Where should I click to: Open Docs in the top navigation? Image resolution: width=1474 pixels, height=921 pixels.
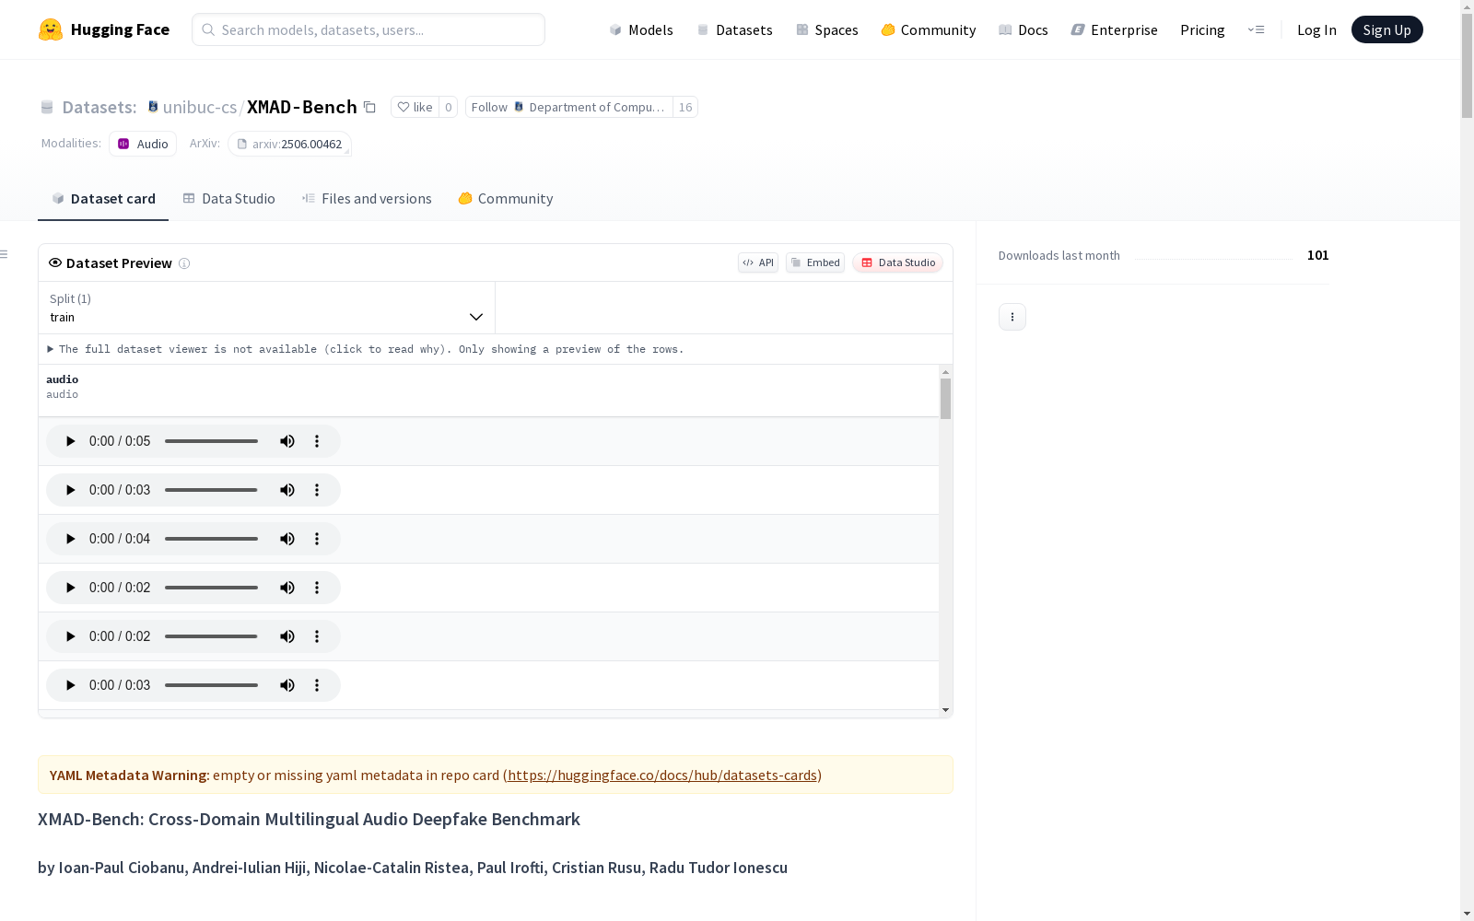pyautogui.click(x=1024, y=29)
